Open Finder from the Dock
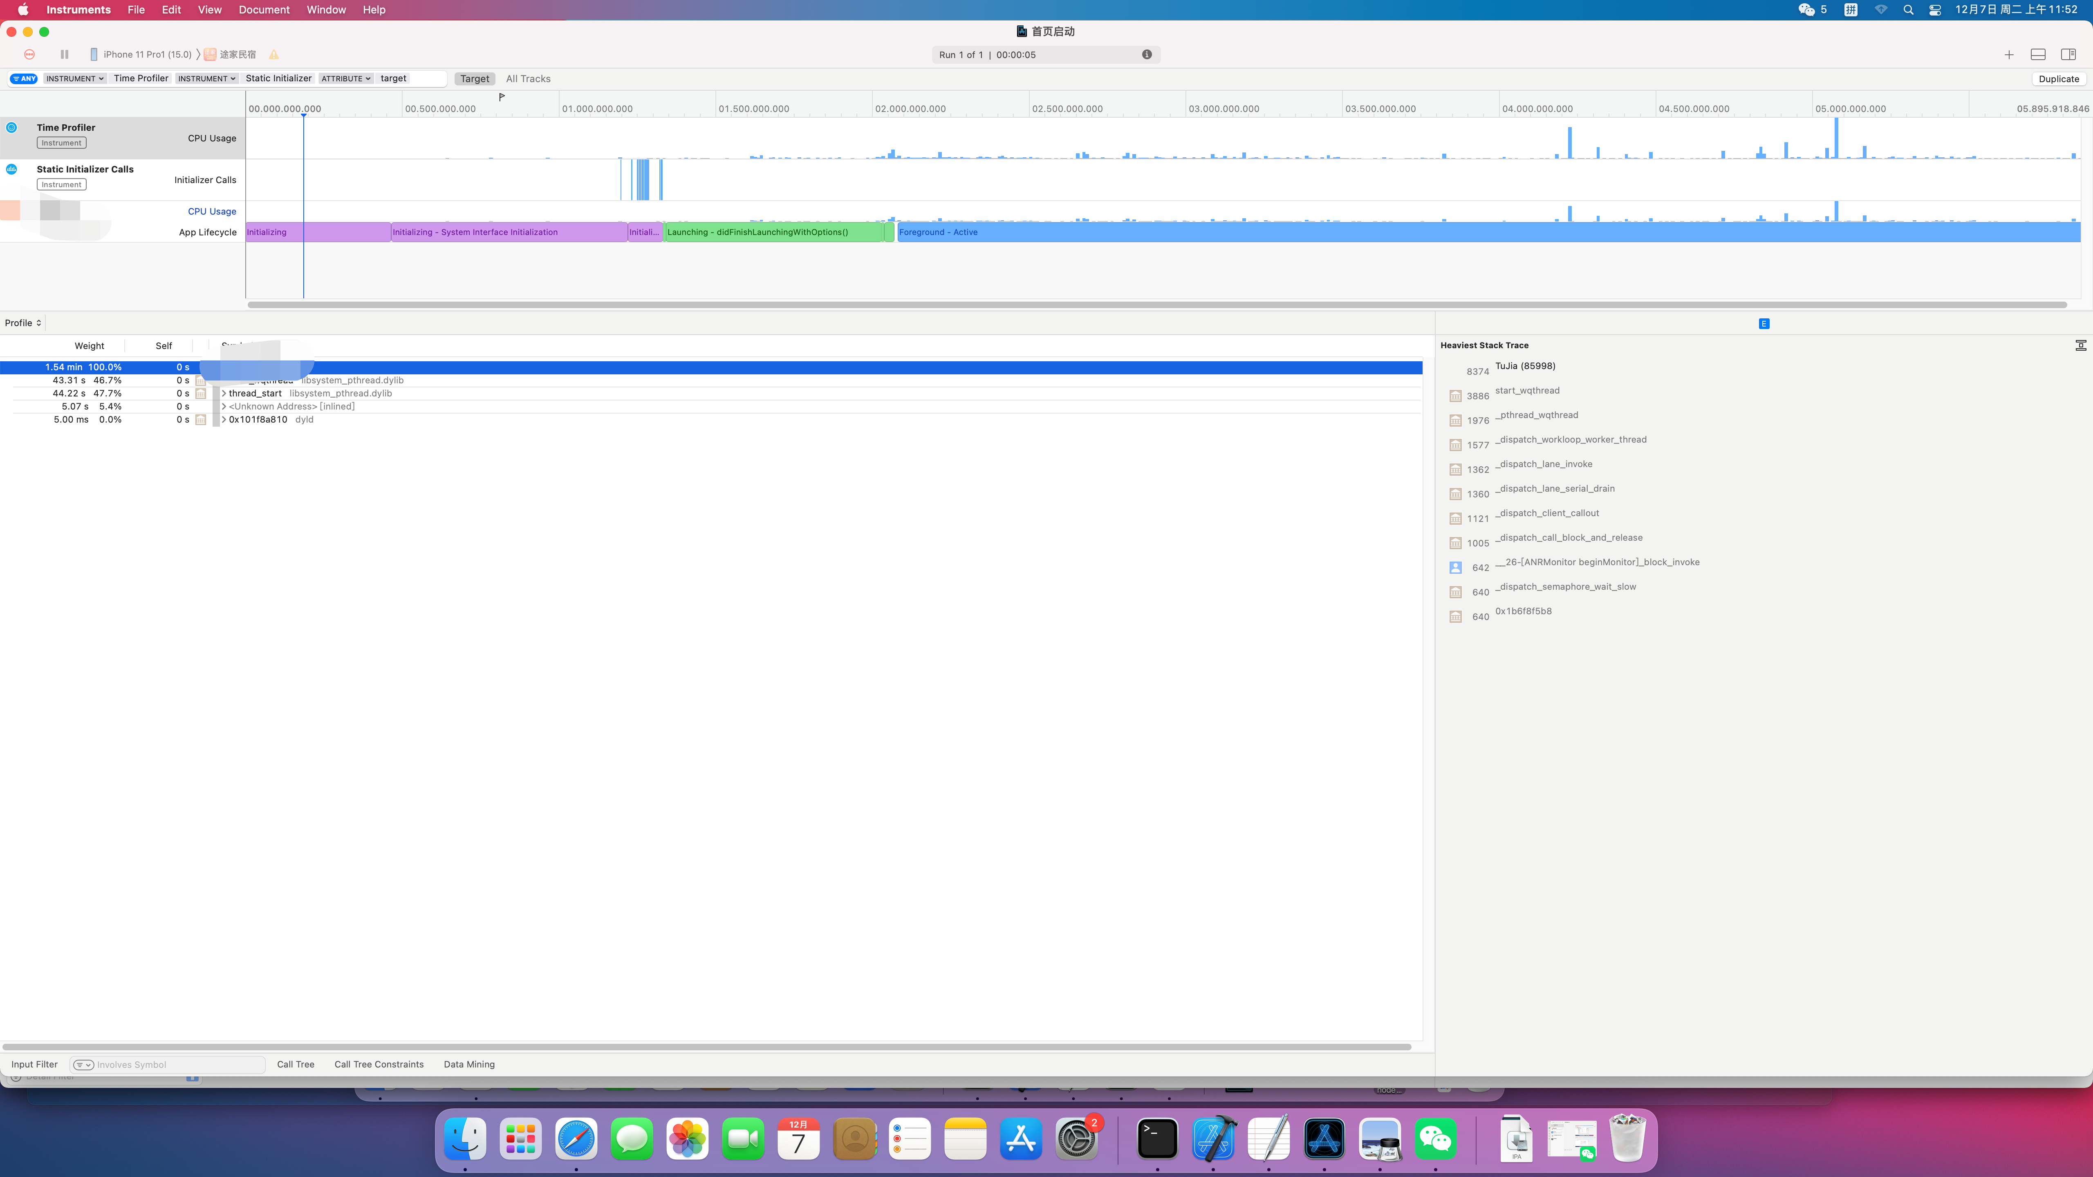Viewport: 2093px width, 1177px height. pyautogui.click(x=465, y=1138)
